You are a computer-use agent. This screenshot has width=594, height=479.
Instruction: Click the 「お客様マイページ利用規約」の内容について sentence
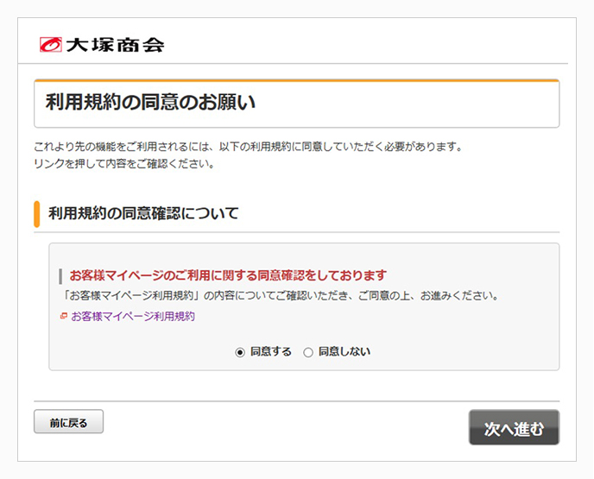point(280,295)
